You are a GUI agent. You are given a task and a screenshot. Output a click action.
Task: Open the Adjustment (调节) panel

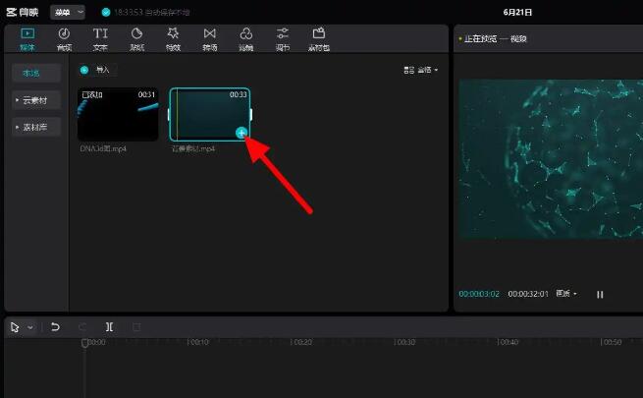283,38
